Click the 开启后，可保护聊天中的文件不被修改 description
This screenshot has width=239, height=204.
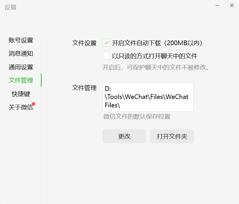pos(156,67)
